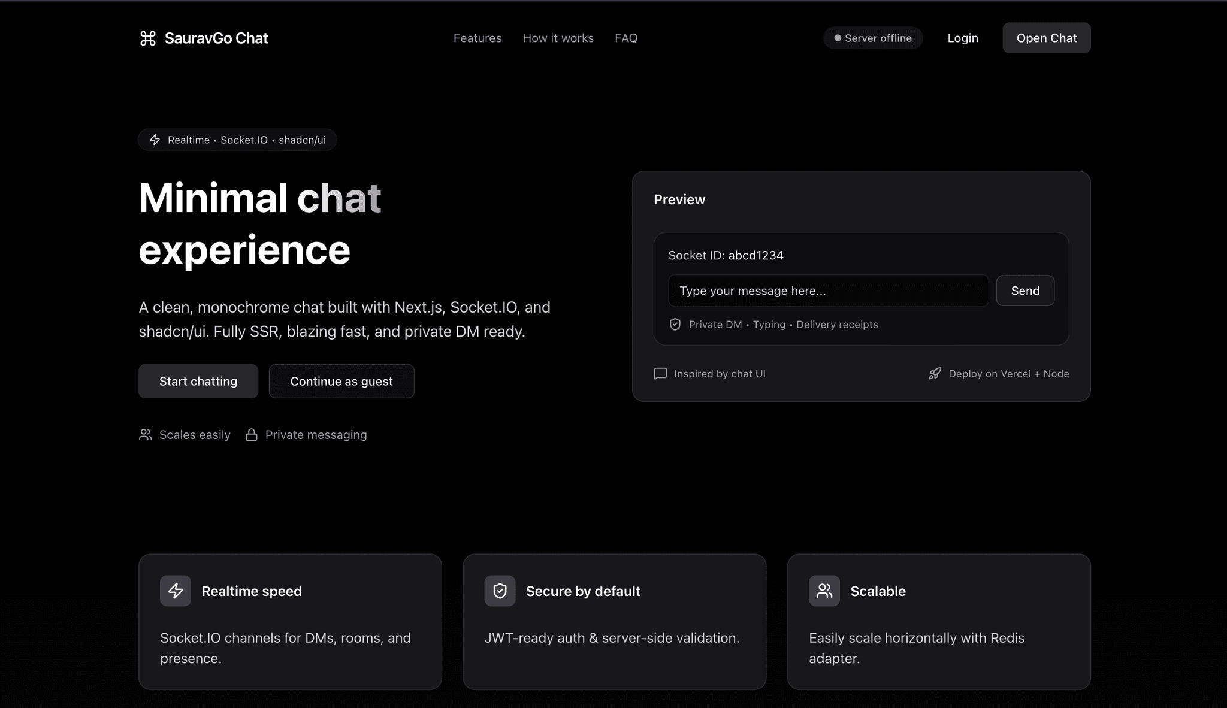Viewport: 1227px width, 708px height.
Task: Focus the Type your message here field
Action: (829, 291)
